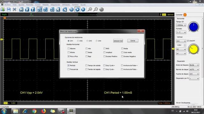Click the R reference toolbar icon
The height and width of the screenshot is (114, 204).
[58, 9]
